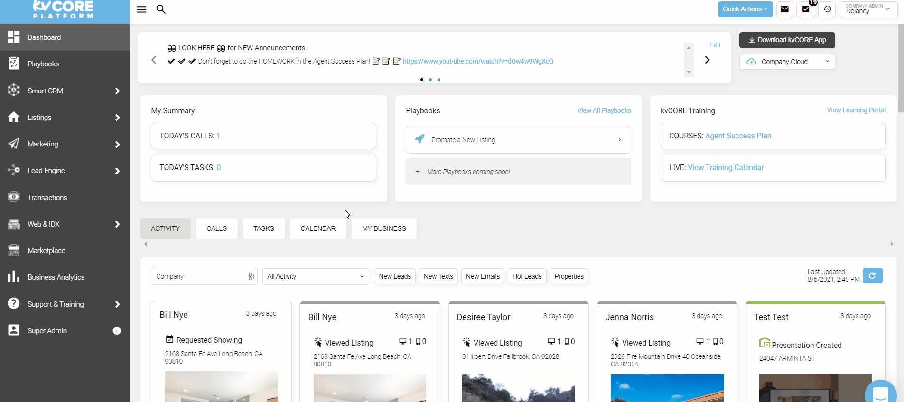Open the hamburger menu icon

(x=141, y=9)
